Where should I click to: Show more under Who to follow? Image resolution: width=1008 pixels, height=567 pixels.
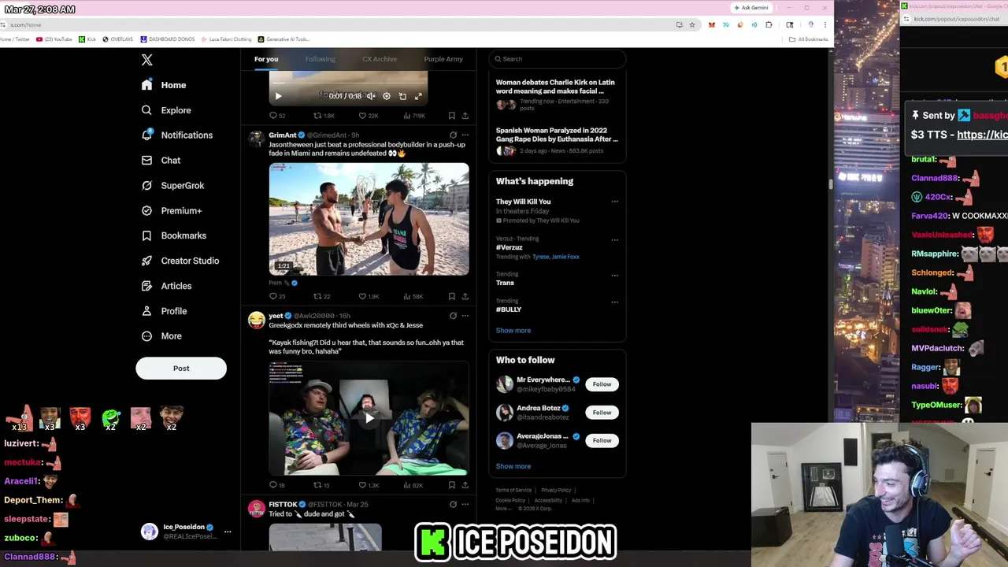tap(513, 466)
